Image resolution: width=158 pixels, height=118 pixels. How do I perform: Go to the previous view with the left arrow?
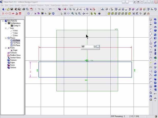[x=84, y=13]
